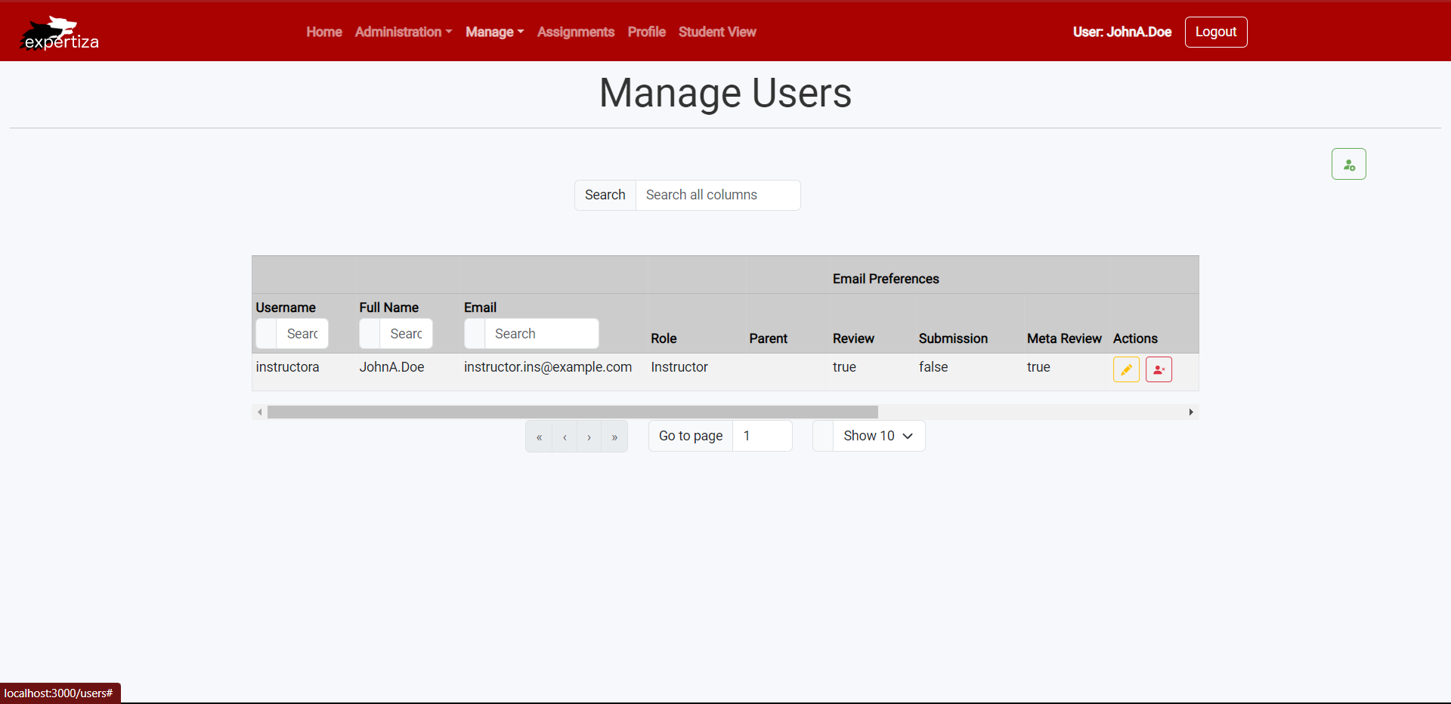
Task: Click the Username search filter field
Action: tap(302, 333)
